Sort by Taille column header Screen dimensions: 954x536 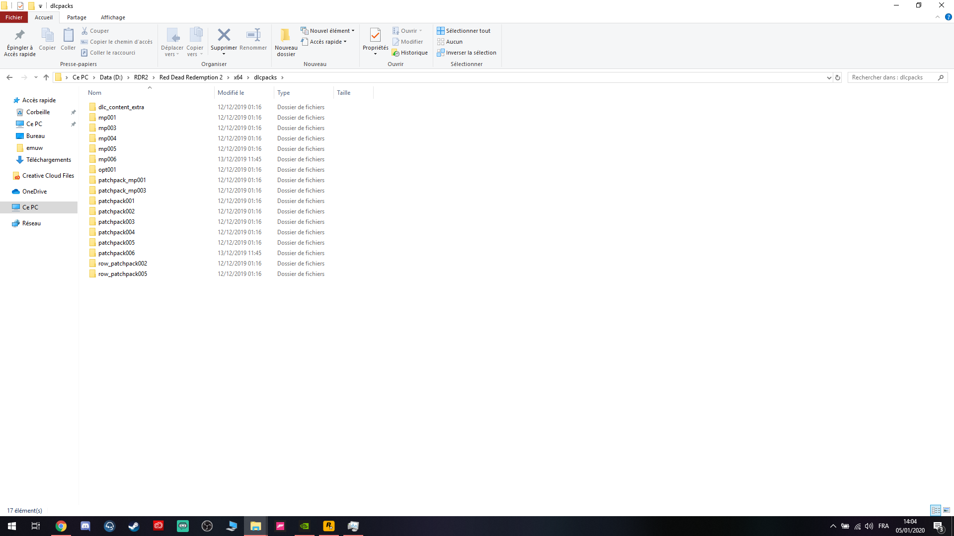point(343,93)
